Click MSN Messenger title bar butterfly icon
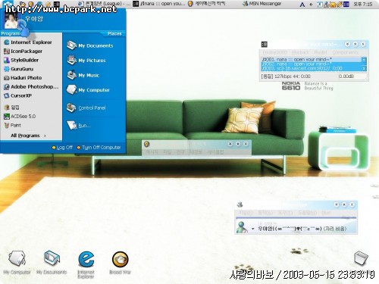This screenshot has width=379, height=284. tap(240, 204)
